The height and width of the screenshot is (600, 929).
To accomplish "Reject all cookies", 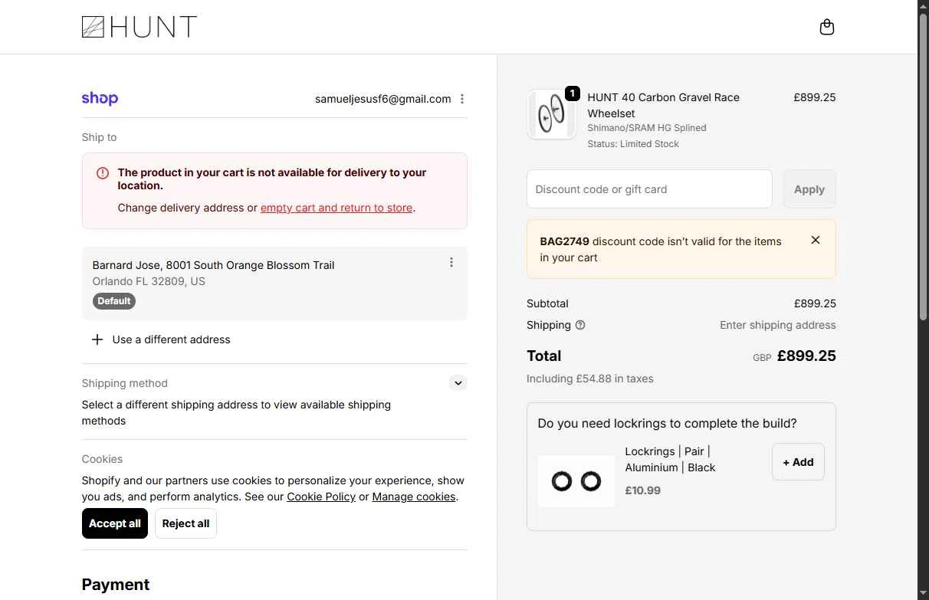I will 185,523.
